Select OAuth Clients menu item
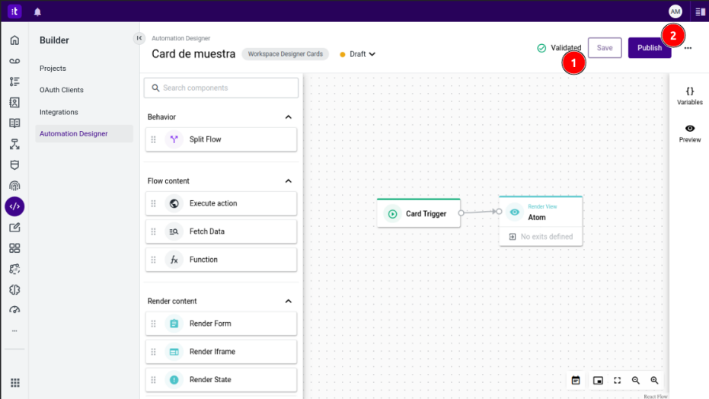The image size is (709, 399). [x=61, y=90]
